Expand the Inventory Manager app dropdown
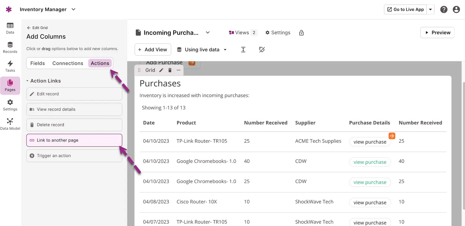The image size is (465, 226). (73, 9)
